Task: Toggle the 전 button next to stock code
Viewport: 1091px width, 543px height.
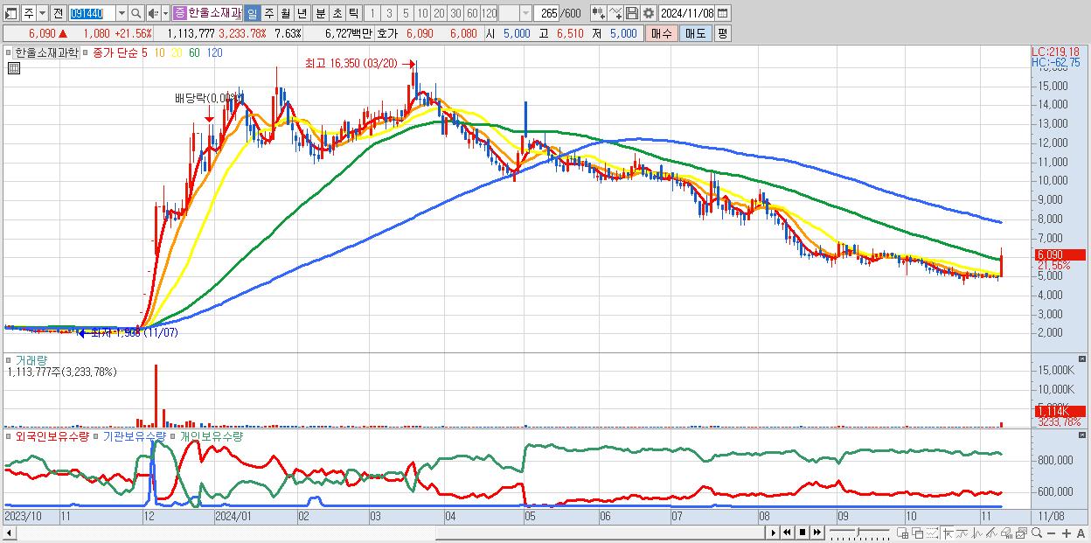Action: point(59,13)
